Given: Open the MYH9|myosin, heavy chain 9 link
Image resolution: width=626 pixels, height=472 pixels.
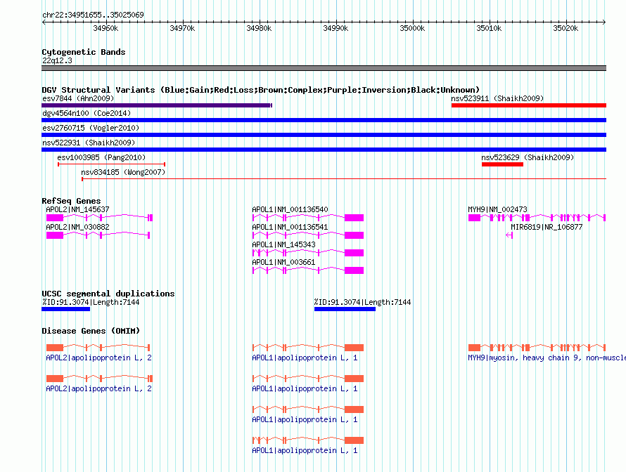Looking at the screenshot, I should (547, 358).
